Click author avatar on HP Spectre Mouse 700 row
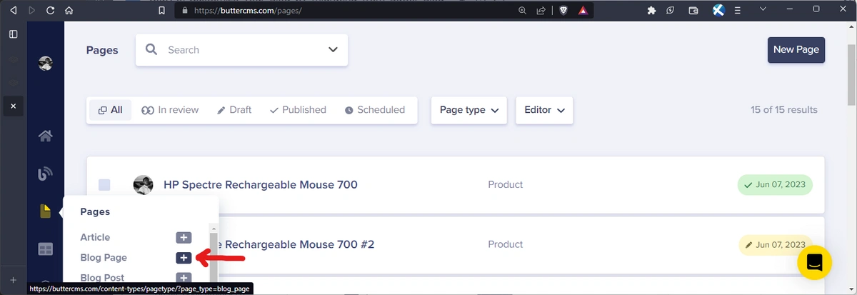The image size is (857, 295). coord(144,185)
